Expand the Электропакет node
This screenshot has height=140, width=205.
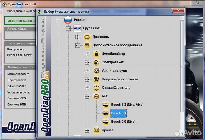pyautogui.click(x=87, y=62)
